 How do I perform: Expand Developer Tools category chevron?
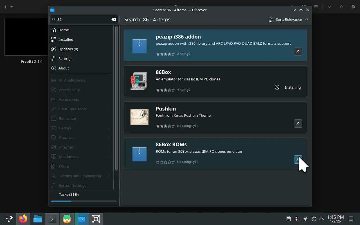[109, 109]
